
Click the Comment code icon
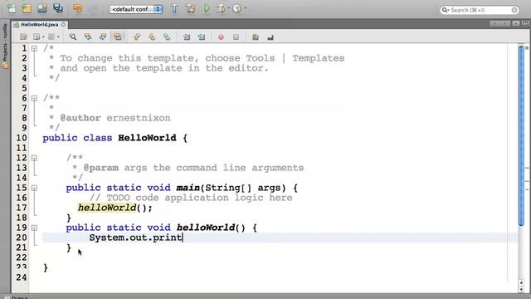tap(256, 37)
